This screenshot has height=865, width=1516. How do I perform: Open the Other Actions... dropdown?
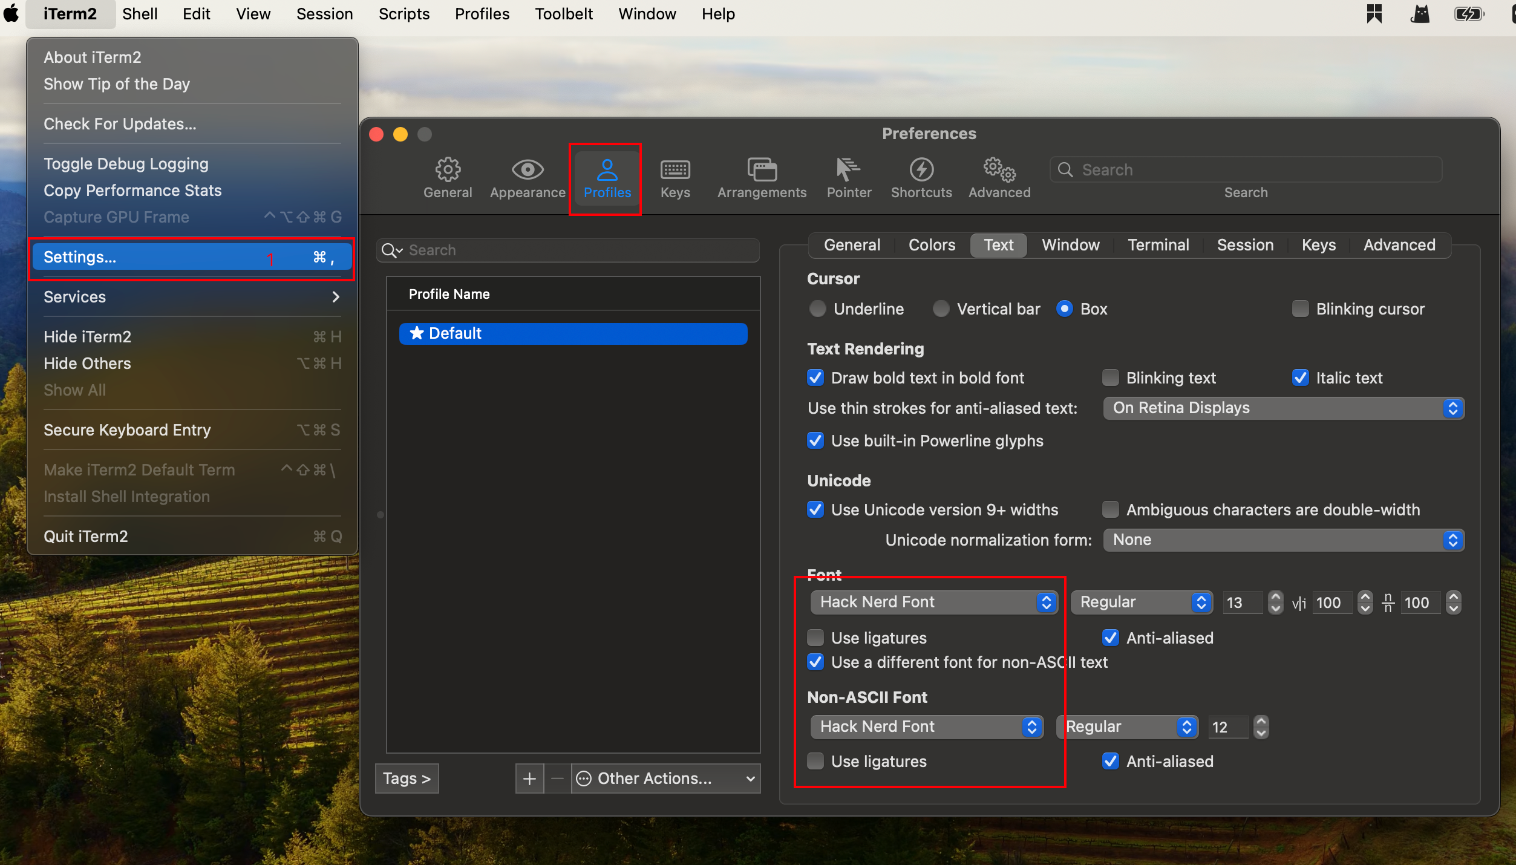(x=665, y=778)
